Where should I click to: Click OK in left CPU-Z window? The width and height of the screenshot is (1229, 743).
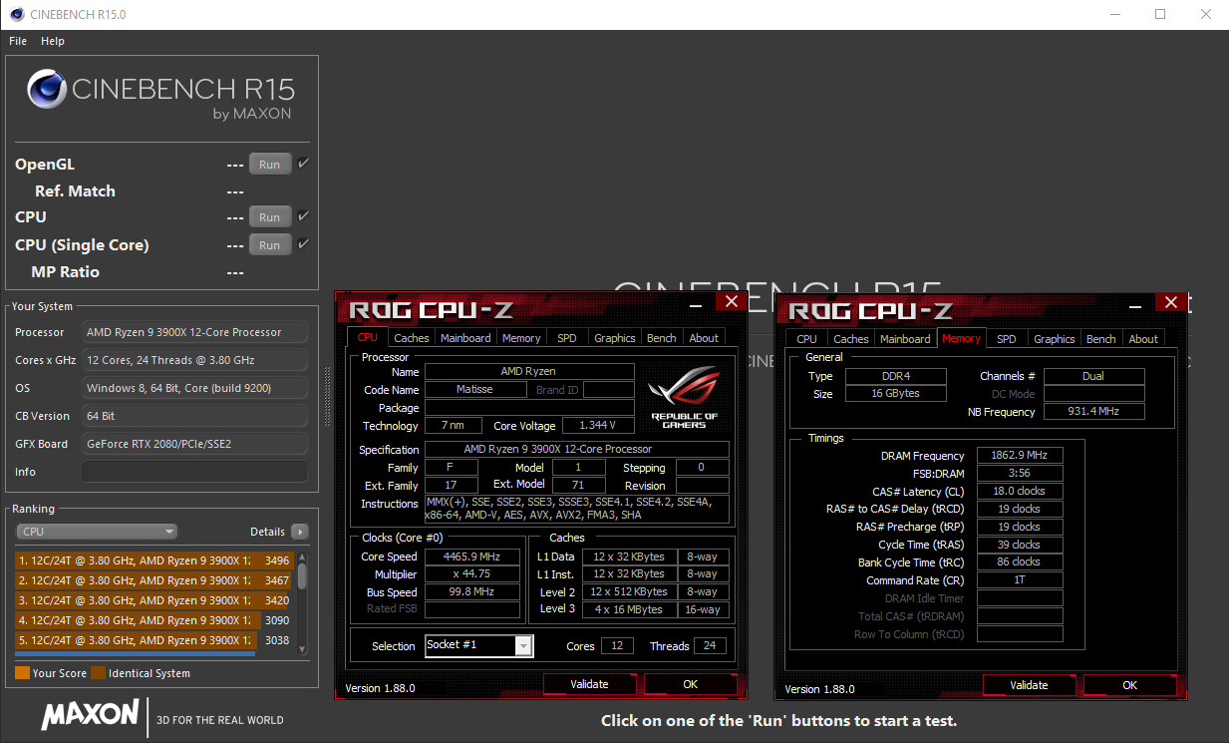690,684
